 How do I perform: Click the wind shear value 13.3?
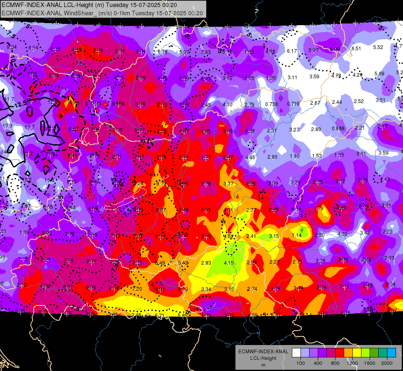click(7, 126)
